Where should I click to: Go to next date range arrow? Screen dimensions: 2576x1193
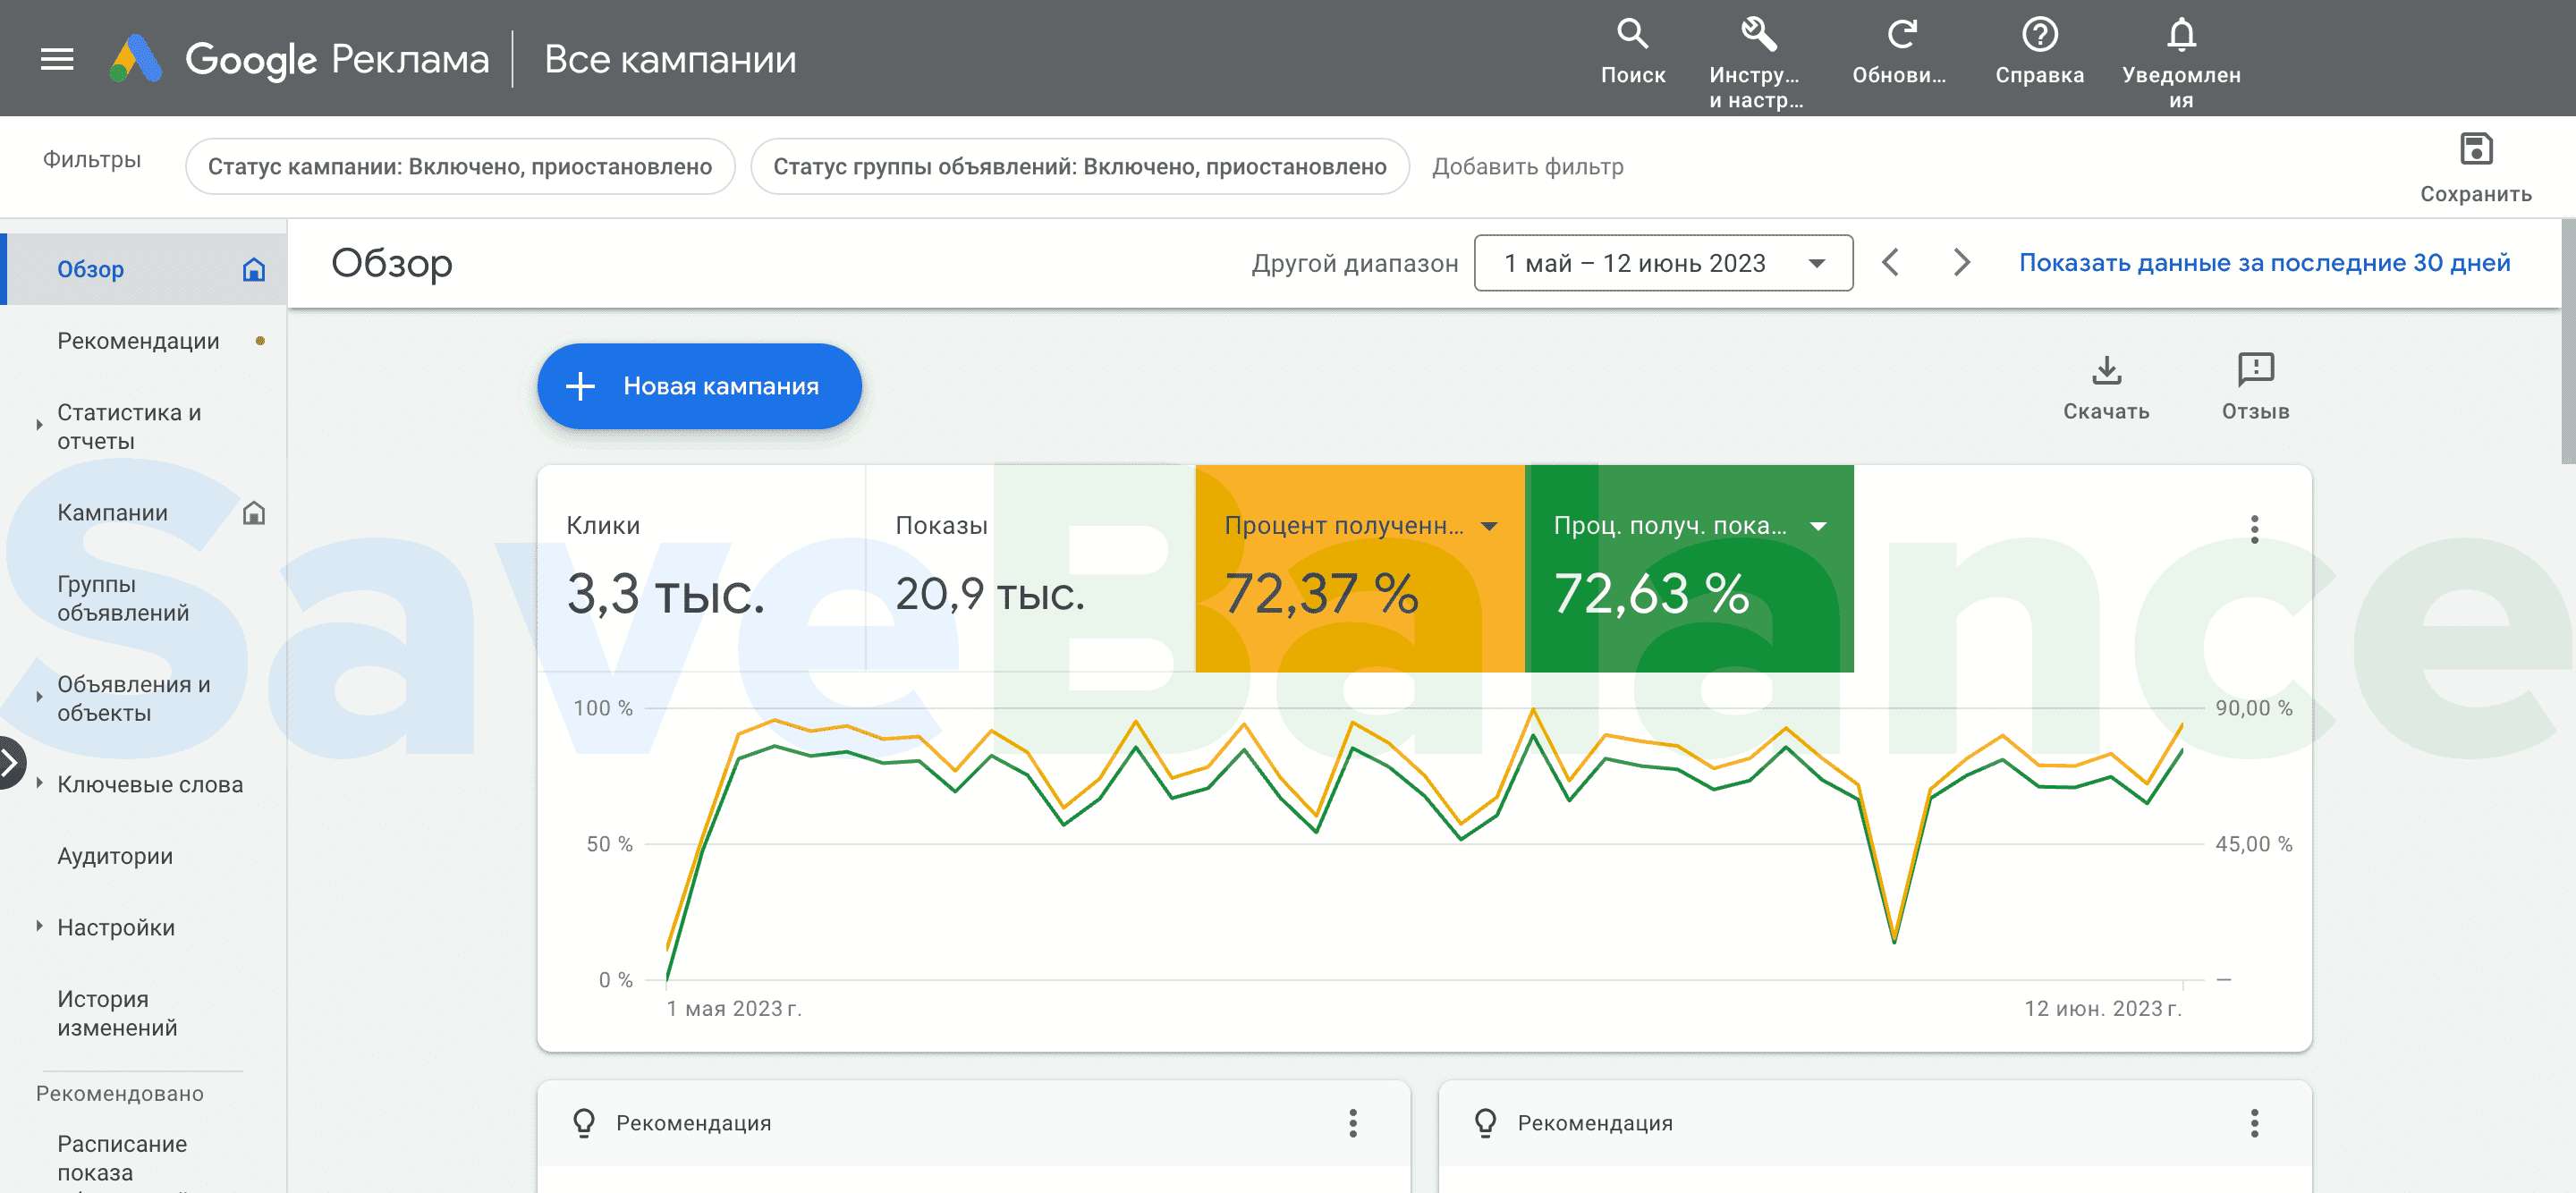[x=1961, y=263]
